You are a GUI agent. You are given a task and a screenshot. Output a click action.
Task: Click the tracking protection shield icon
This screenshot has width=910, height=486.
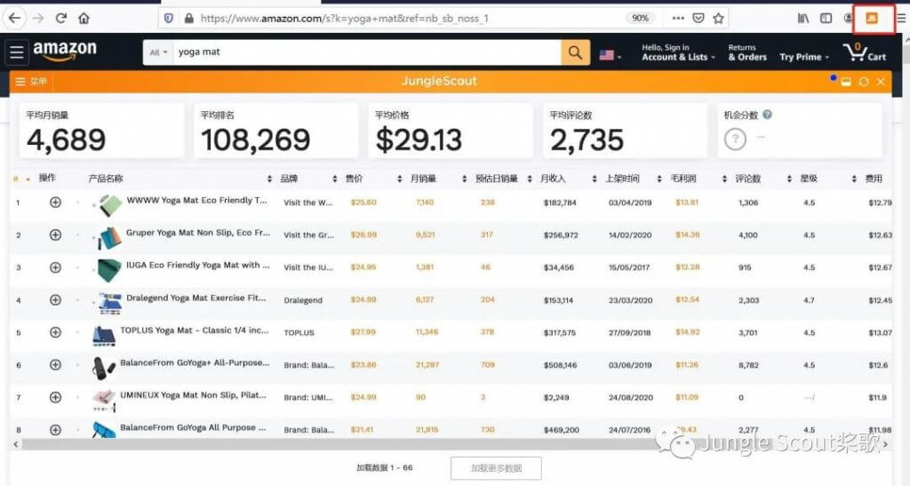click(168, 19)
